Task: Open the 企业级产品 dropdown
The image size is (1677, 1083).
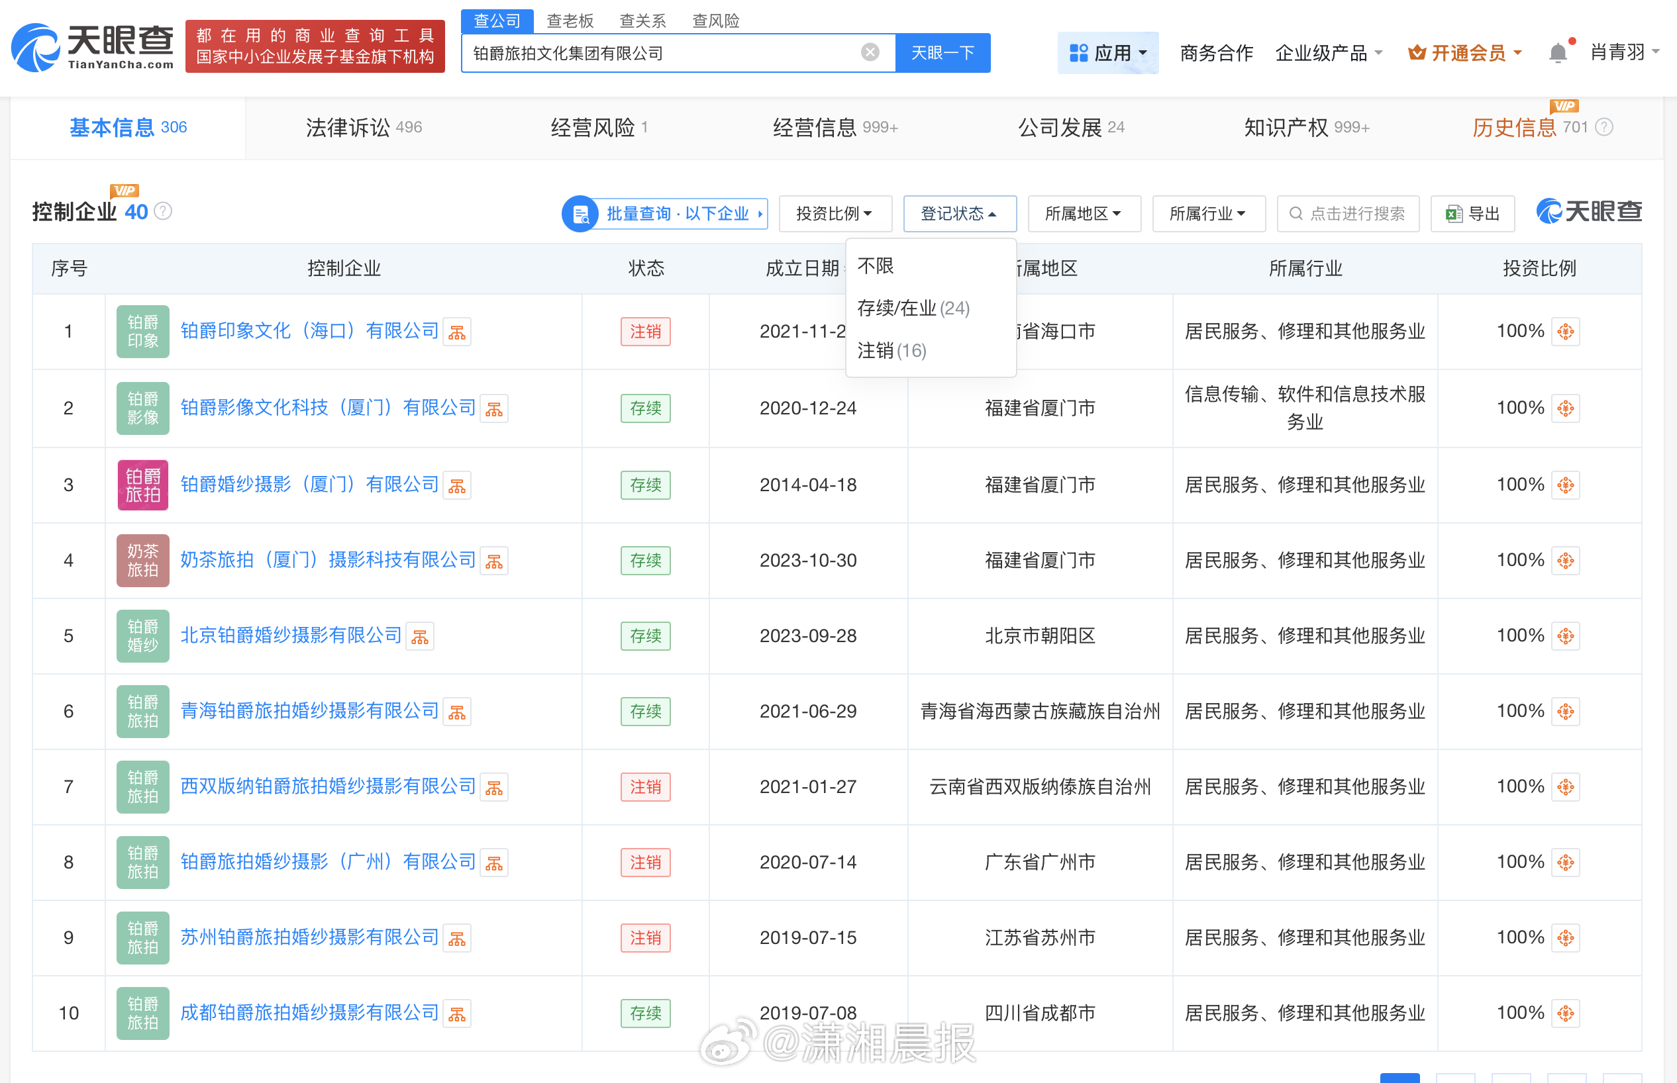Action: 1329,53
